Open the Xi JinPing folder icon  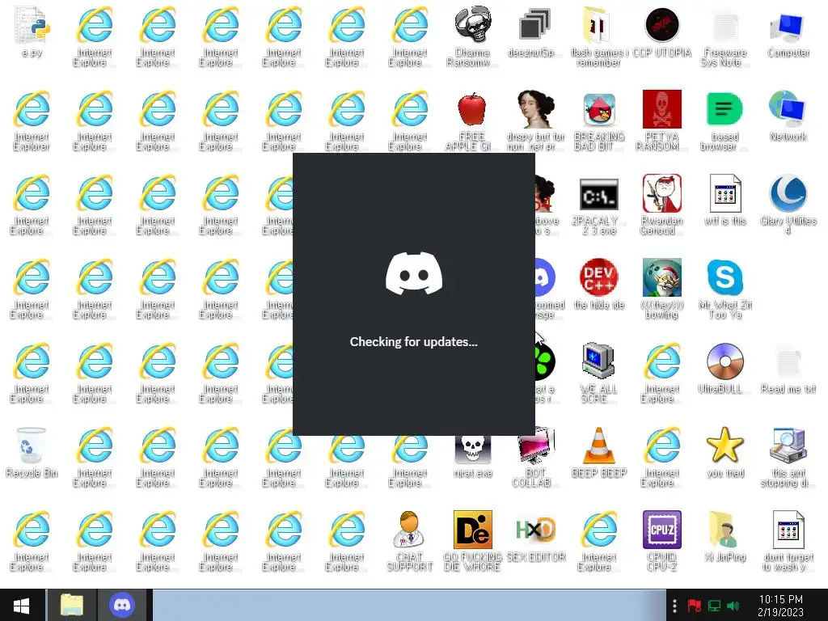[724, 529]
